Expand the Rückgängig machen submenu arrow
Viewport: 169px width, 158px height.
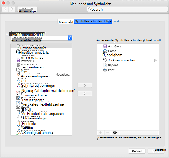point(156,60)
